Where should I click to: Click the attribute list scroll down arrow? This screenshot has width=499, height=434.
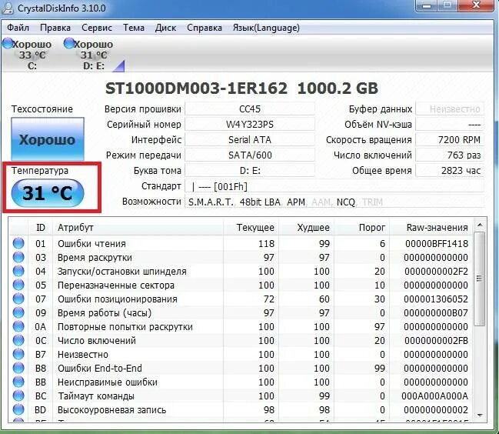480,416
